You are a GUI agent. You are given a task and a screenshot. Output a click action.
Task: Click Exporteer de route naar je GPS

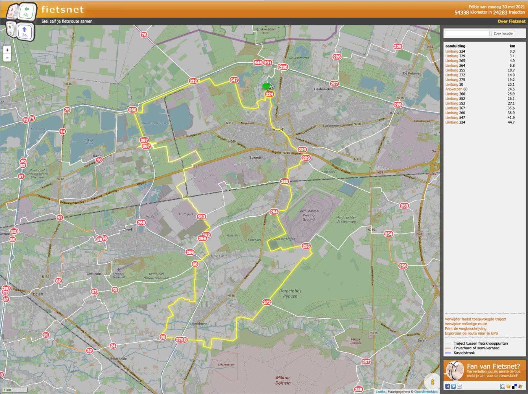click(x=471, y=333)
